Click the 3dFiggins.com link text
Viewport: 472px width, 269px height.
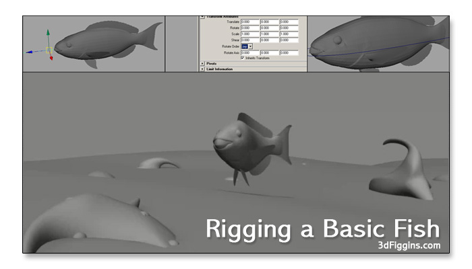(x=409, y=245)
